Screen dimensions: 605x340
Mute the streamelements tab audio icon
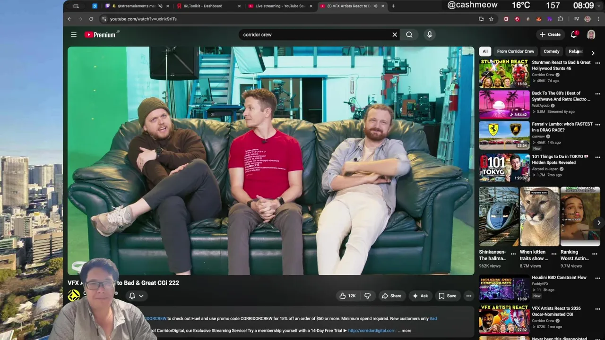tap(161, 6)
